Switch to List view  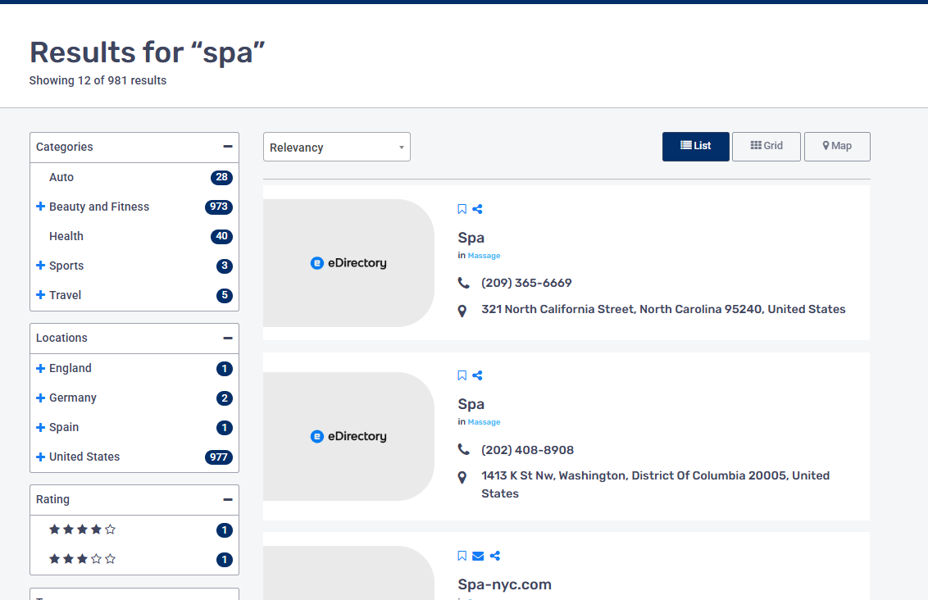click(695, 146)
